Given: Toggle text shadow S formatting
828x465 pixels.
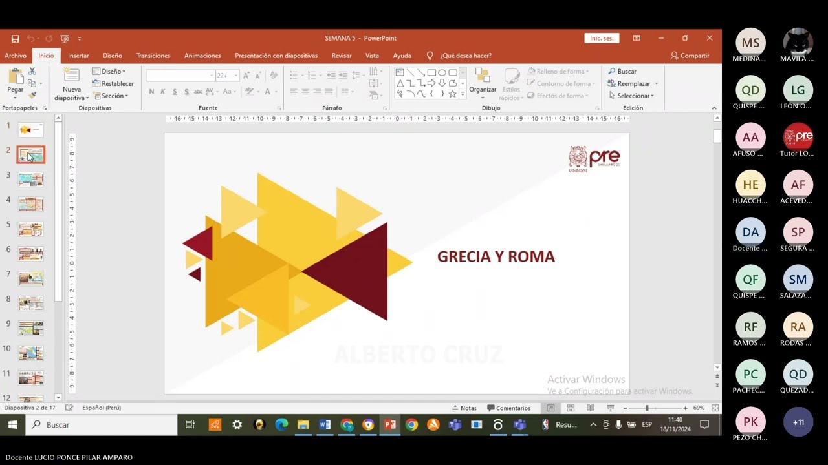Looking at the screenshot, I should pyautogui.click(x=187, y=92).
